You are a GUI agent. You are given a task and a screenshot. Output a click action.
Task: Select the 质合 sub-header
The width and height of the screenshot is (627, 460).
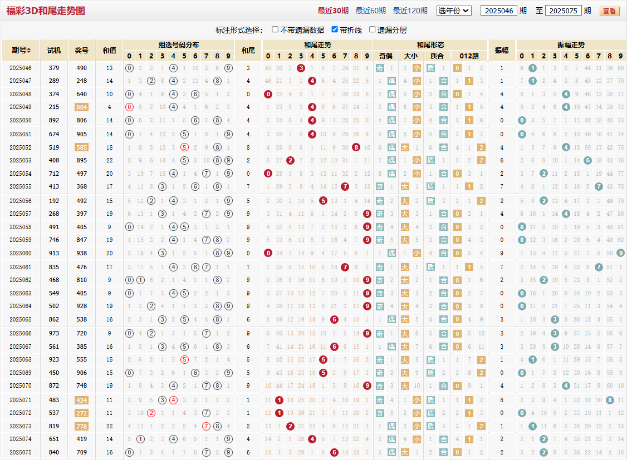437,56
